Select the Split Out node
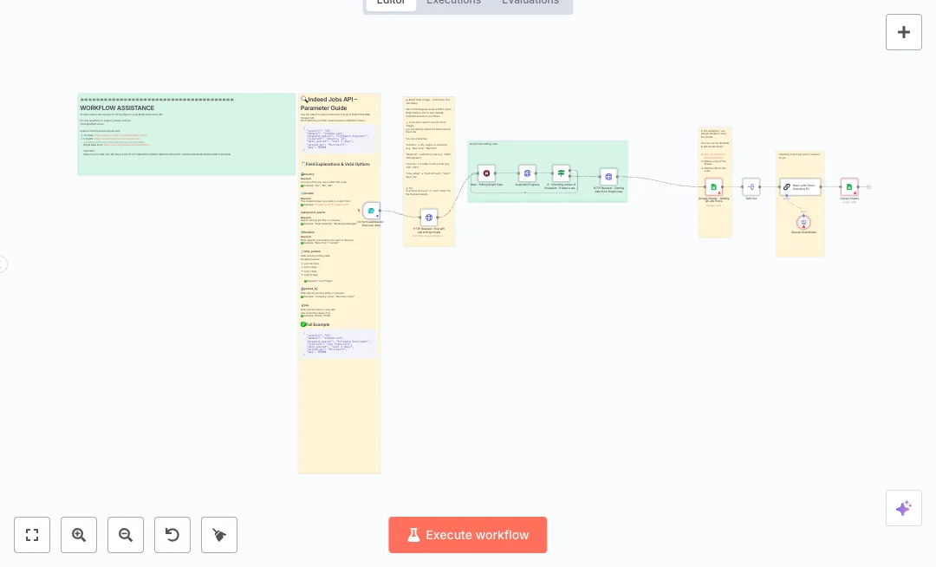 click(x=751, y=186)
